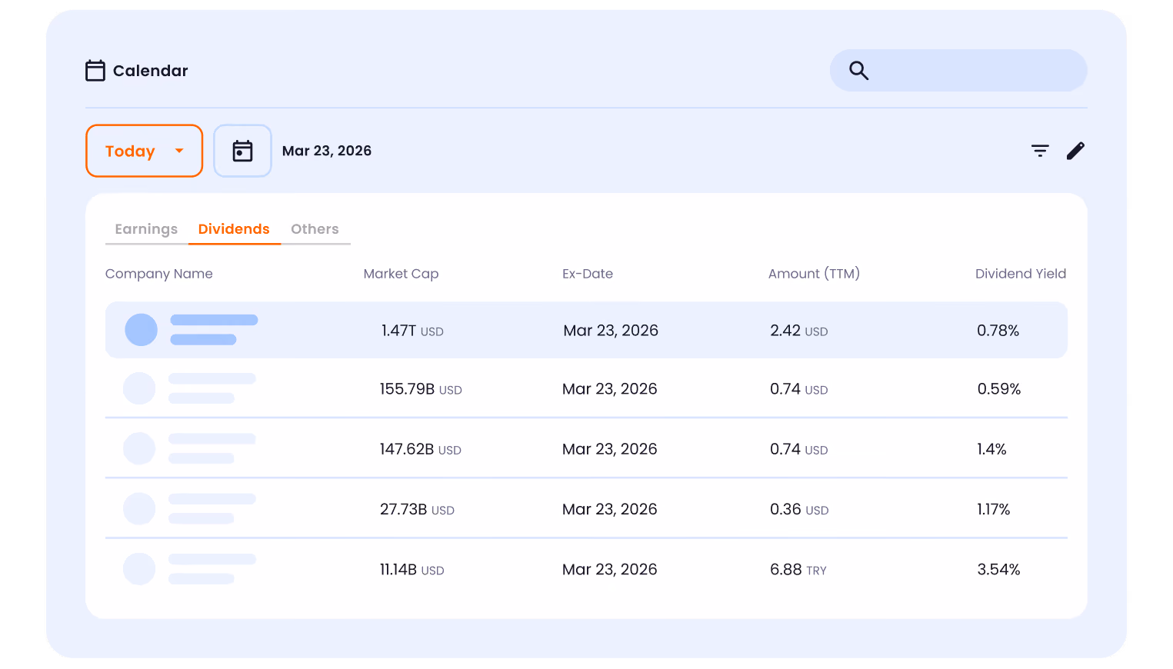Sort by the Dividend Yield column header

1021,274
